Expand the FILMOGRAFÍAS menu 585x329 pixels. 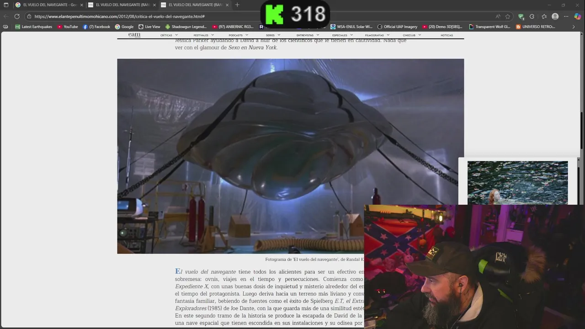pyautogui.click(x=378, y=35)
